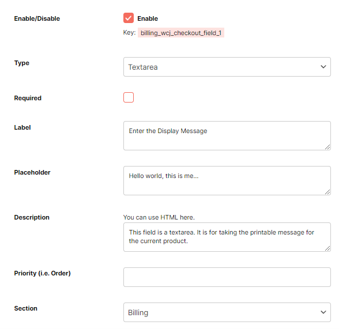
Task: Click the Enable label text
Action: coord(148,18)
